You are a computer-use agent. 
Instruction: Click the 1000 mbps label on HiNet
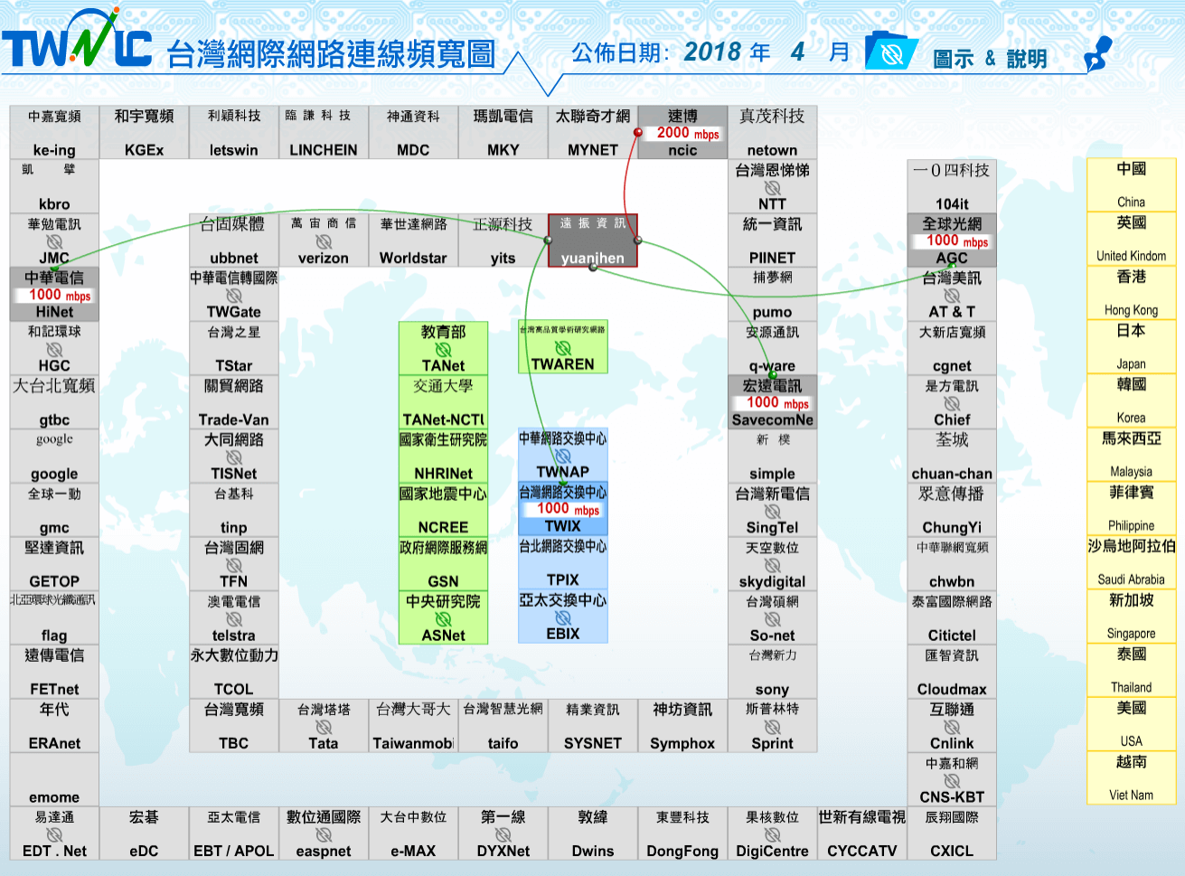coord(60,295)
